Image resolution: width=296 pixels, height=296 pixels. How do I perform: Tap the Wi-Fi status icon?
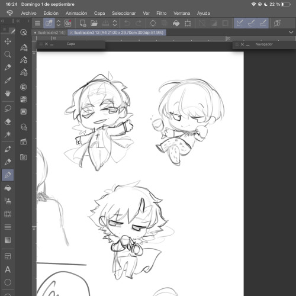(x=253, y=4)
